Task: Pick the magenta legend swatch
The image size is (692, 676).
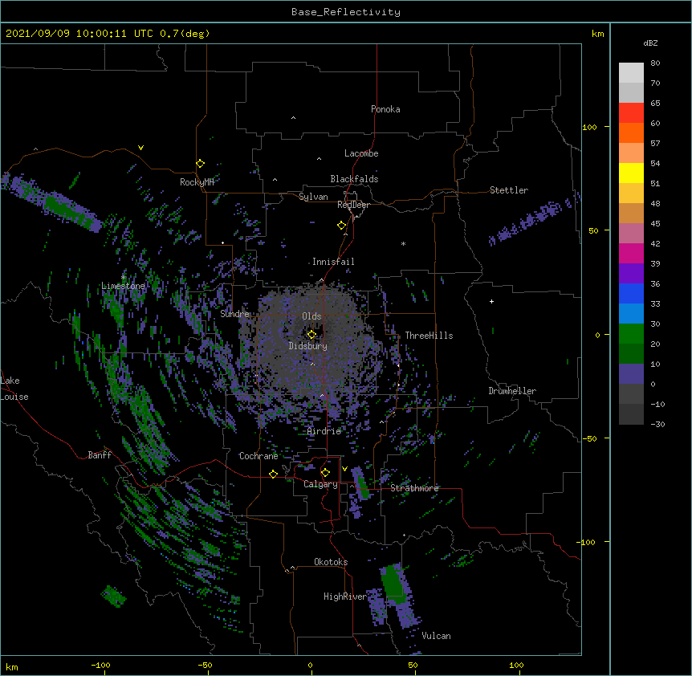Action: (631, 253)
